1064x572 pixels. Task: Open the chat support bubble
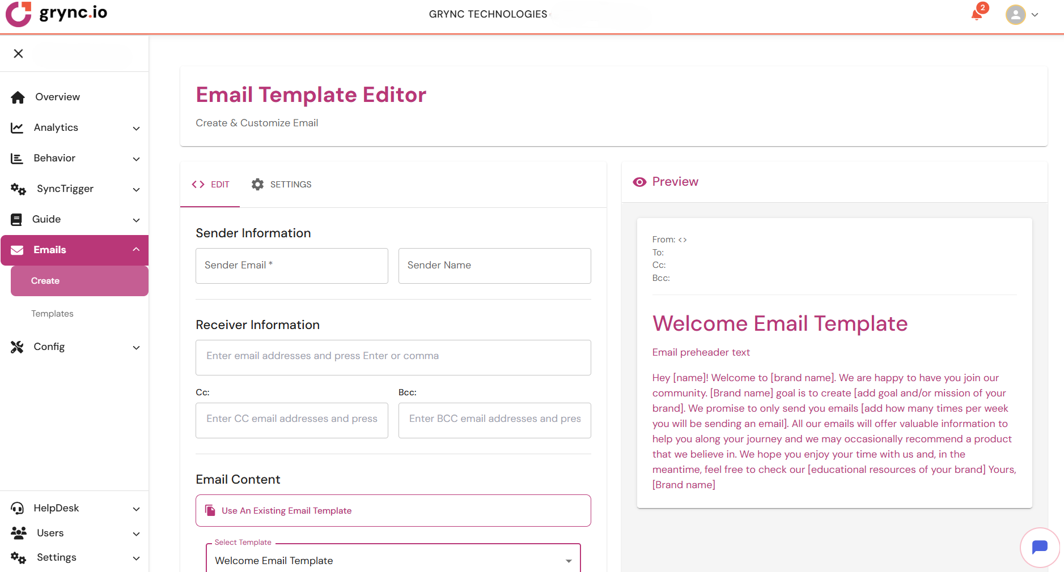(1040, 547)
